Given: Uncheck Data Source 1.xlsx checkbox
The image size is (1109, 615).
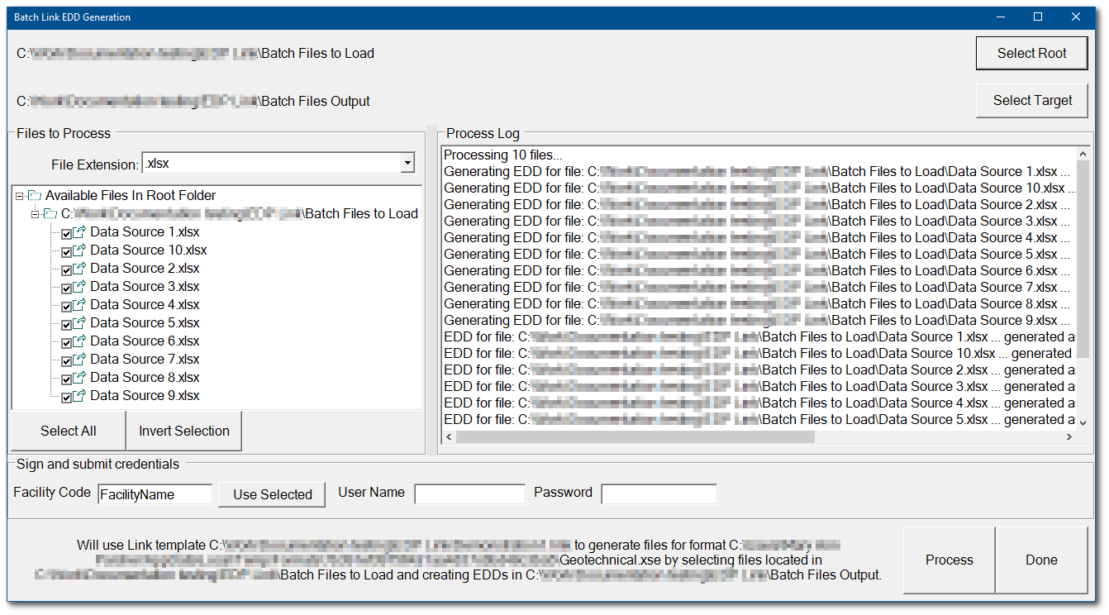Looking at the screenshot, I should point(67,233).
